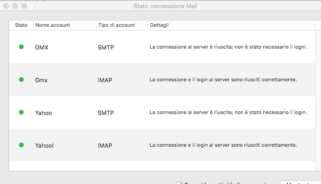The width and height of the screenshot is (321, 184).
Task: Click the Dettagli column header
Action: pyautogui.click(x=159, y=25)
